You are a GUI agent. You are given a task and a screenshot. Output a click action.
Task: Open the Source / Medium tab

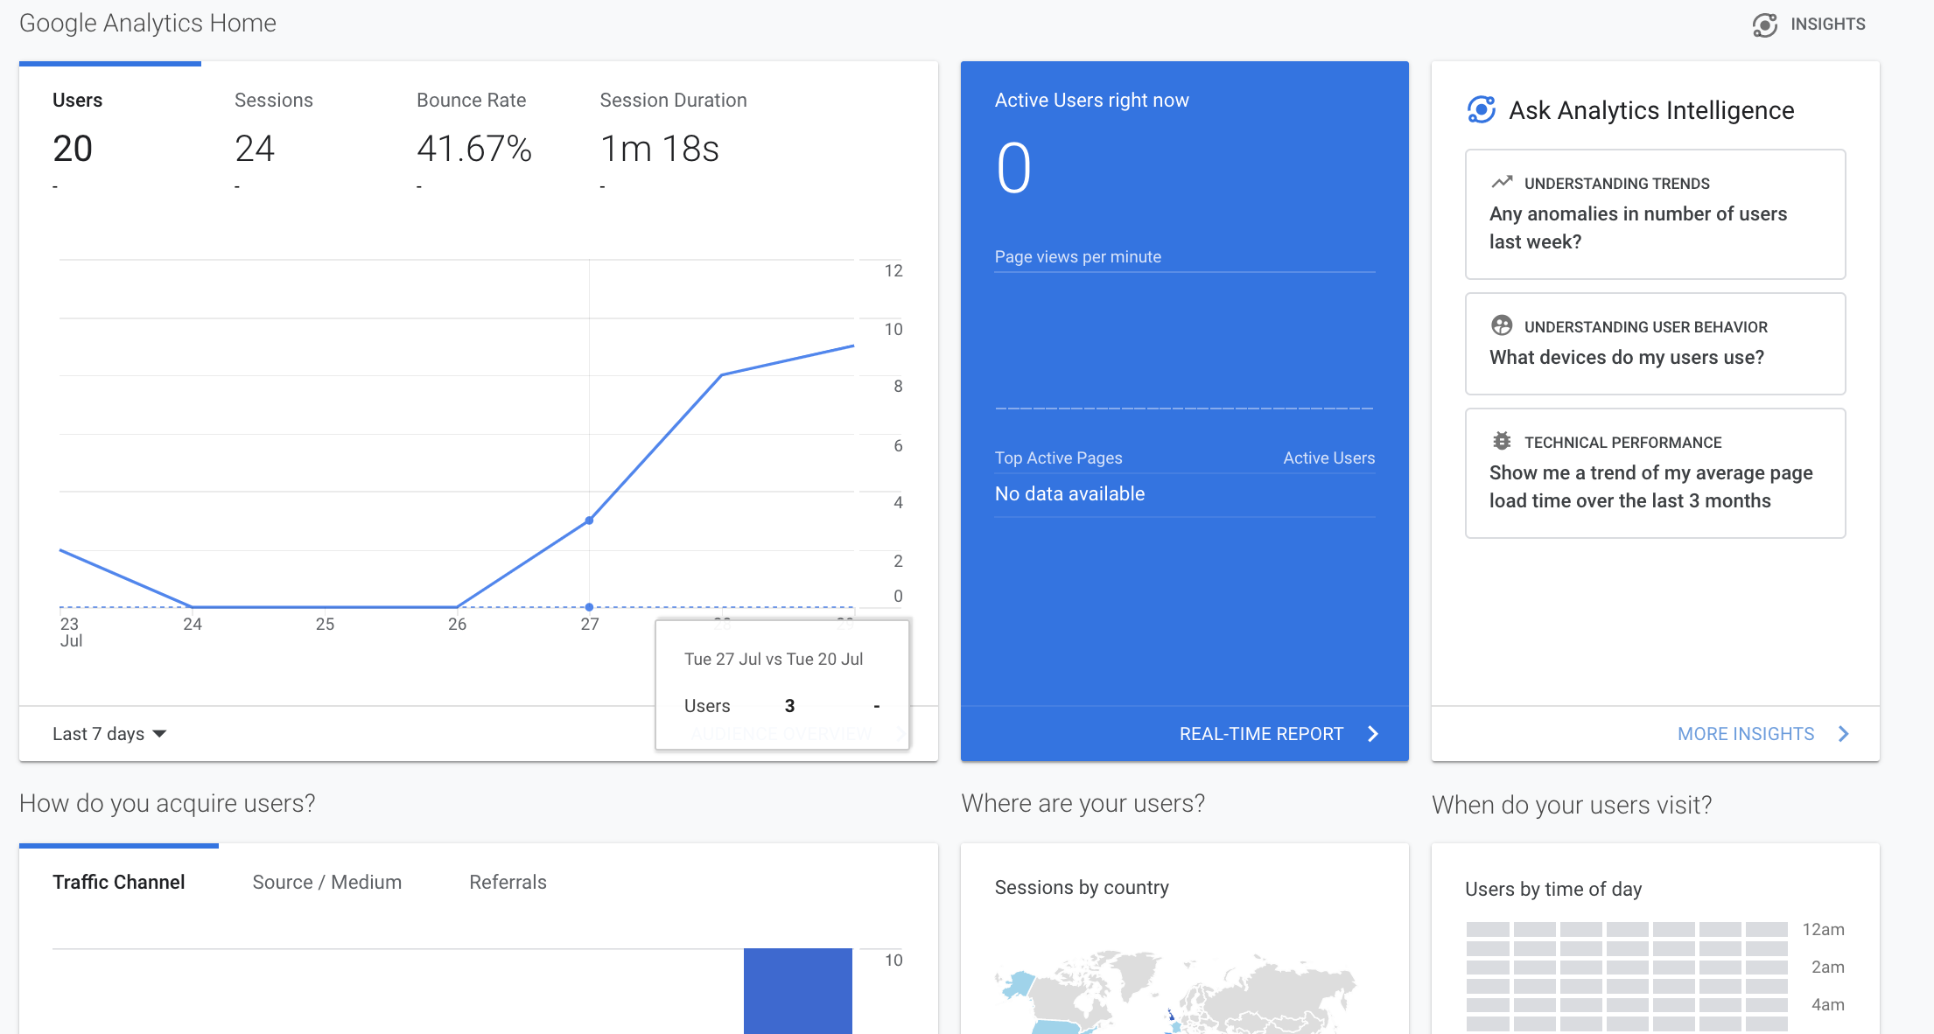tap(326, 882)
